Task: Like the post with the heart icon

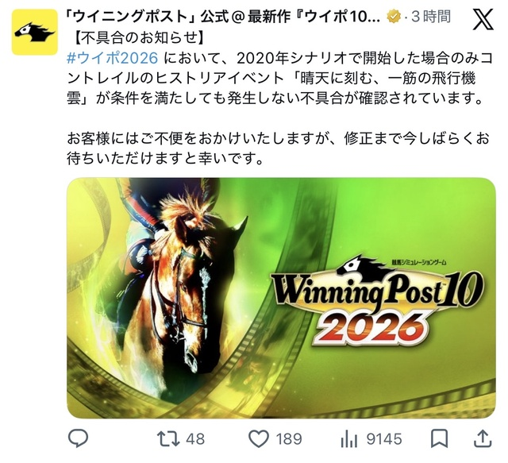Action: 259,439
